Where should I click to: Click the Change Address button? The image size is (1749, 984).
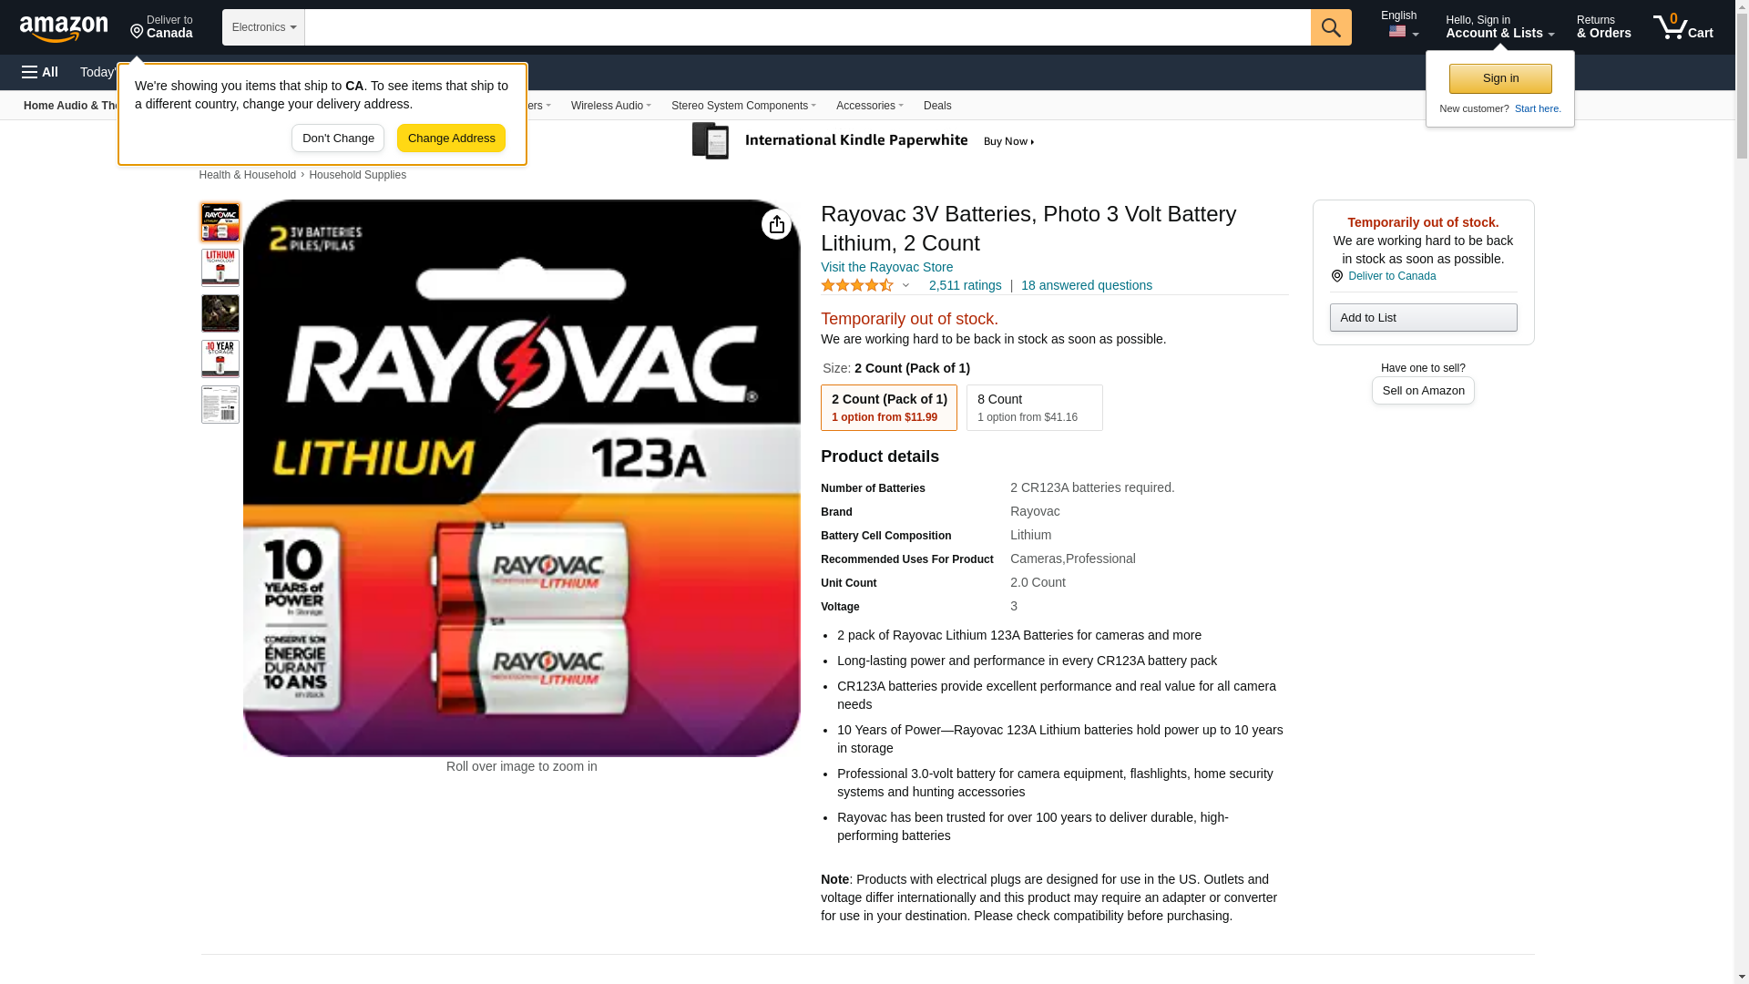pyautogui.click(x=451, y=138)
